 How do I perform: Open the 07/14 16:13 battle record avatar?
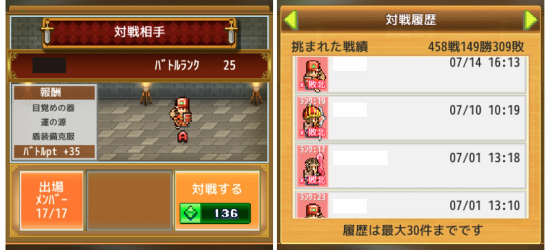313,74
